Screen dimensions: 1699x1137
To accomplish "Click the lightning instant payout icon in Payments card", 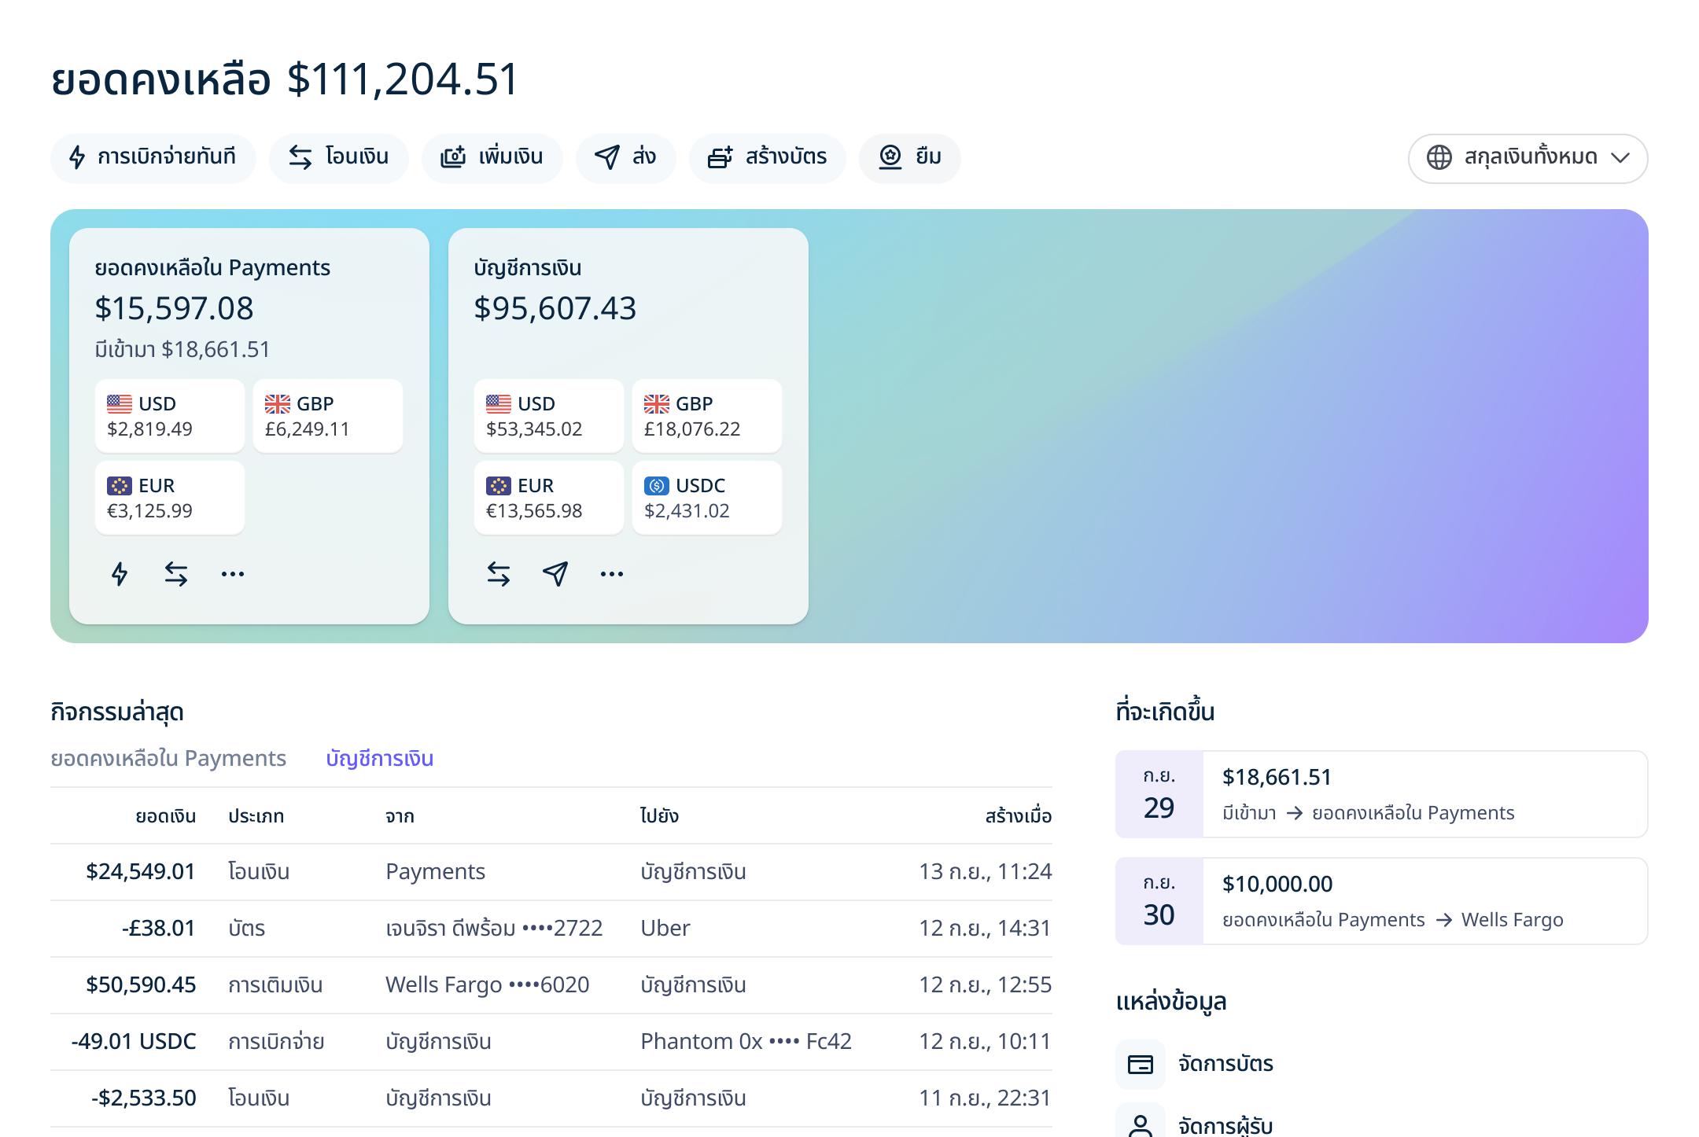I will (x=120, y=574).
